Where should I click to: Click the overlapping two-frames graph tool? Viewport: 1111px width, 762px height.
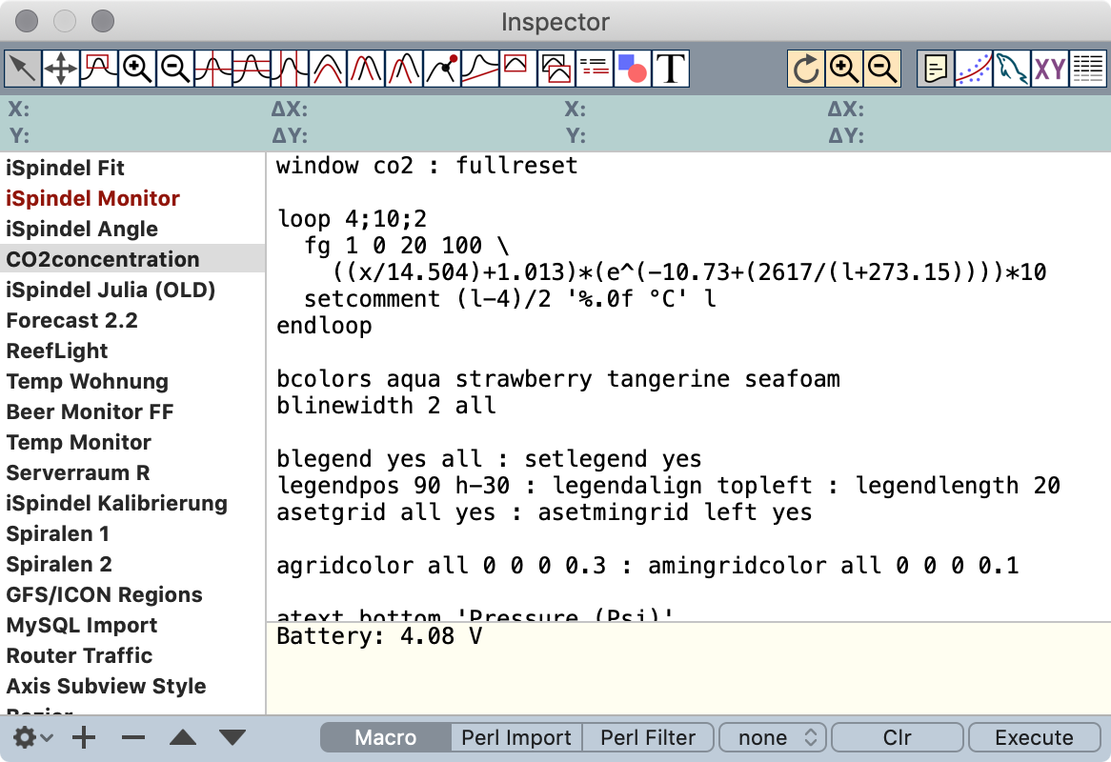pos(556,69)
